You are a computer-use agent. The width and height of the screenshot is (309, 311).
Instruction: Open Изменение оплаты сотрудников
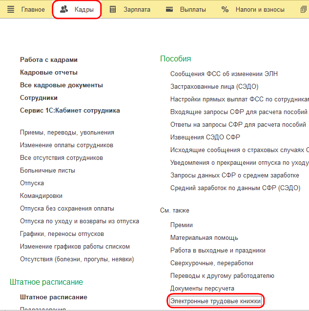(x=66, y=145)
